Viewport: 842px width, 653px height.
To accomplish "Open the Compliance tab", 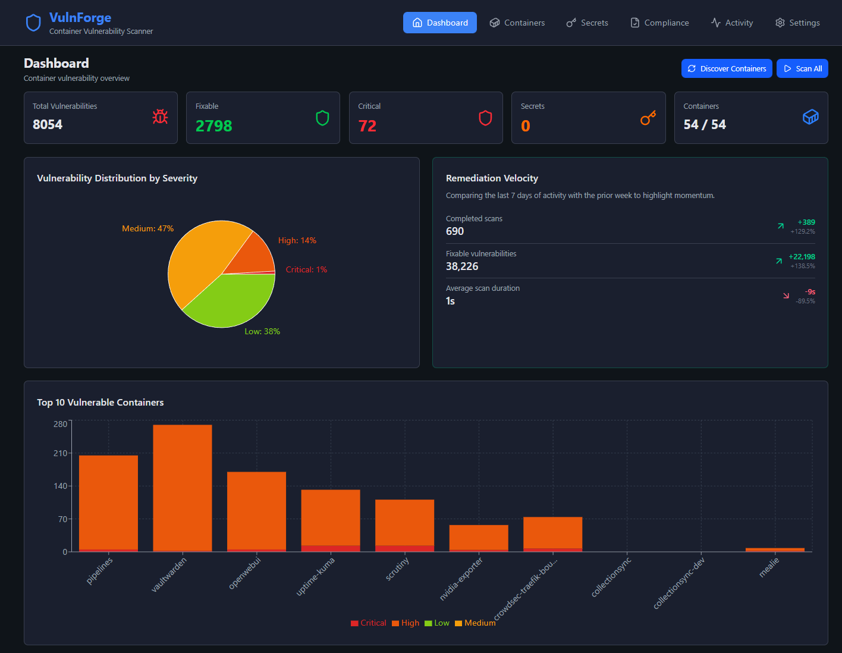I will [x=659, y=22].
